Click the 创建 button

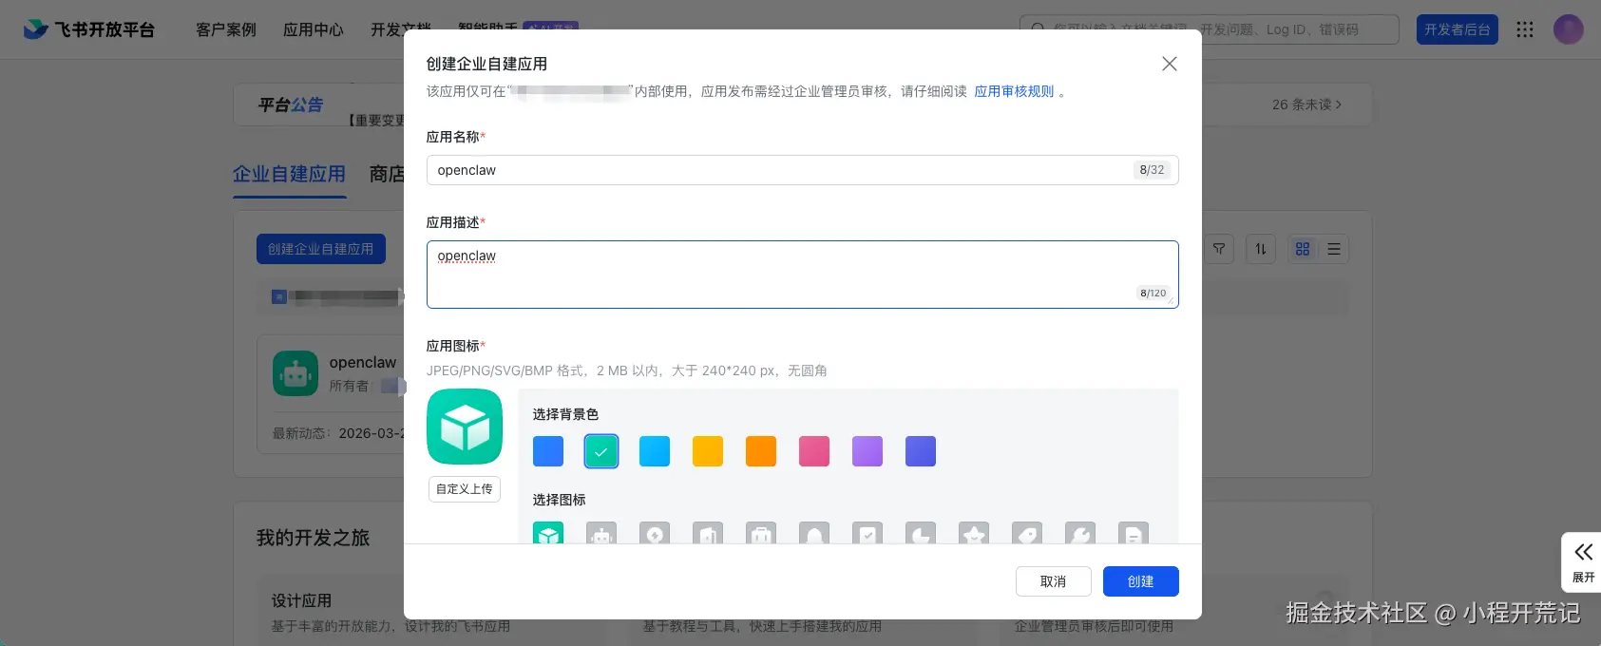click(x=1140, y=581)
